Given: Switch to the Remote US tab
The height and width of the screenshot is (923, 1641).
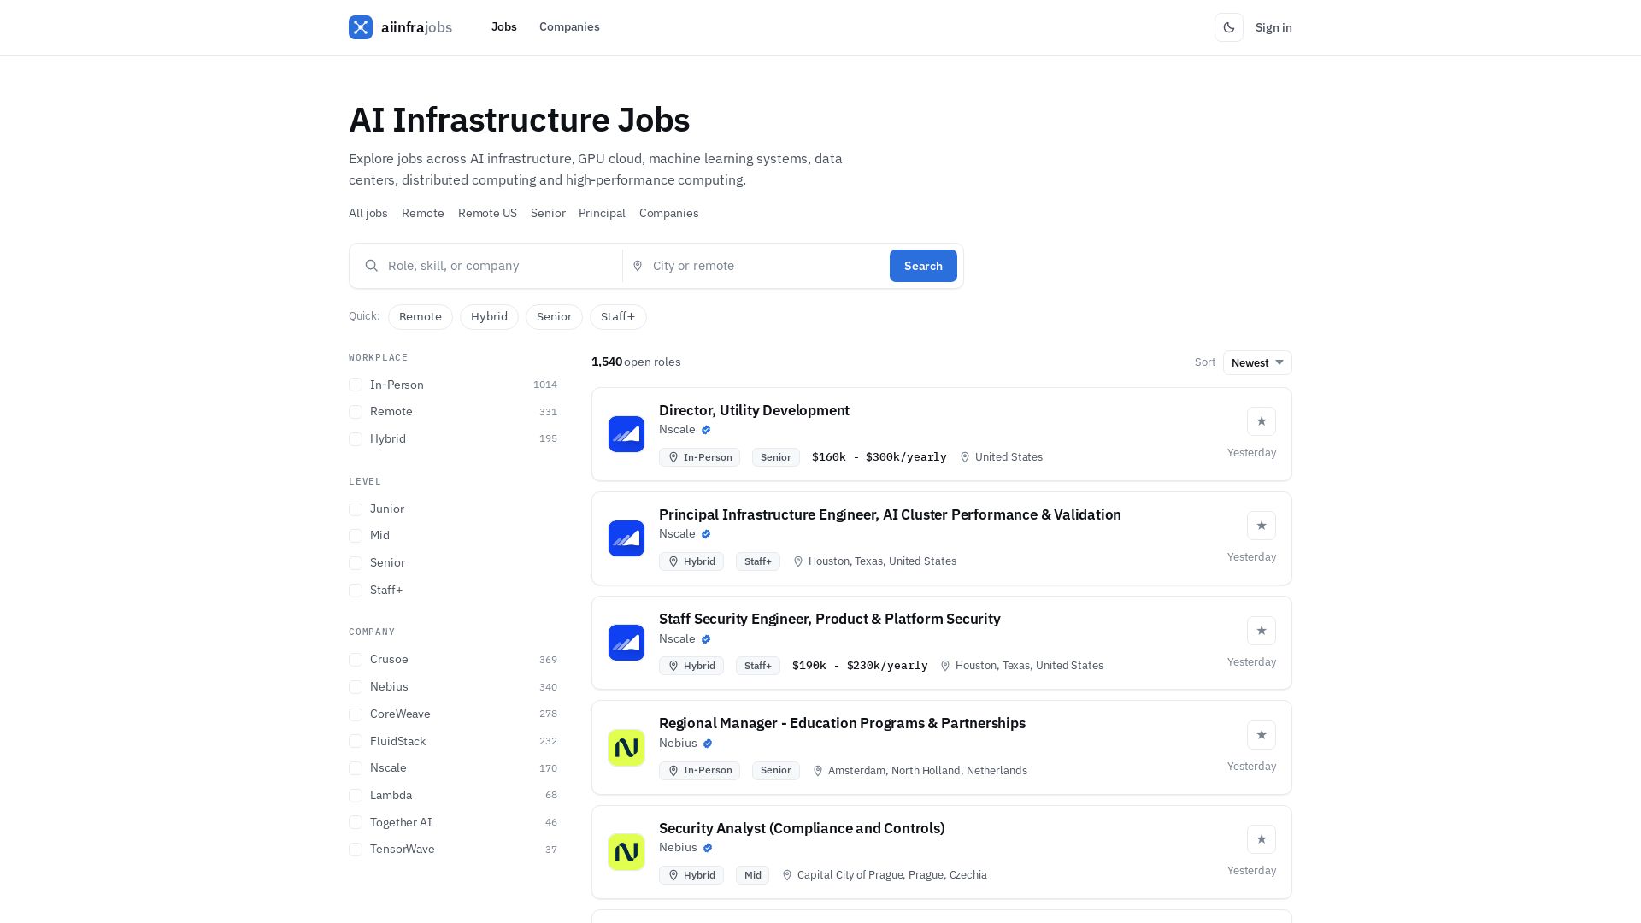Looking at the screenshot, I should coord(487,214).
